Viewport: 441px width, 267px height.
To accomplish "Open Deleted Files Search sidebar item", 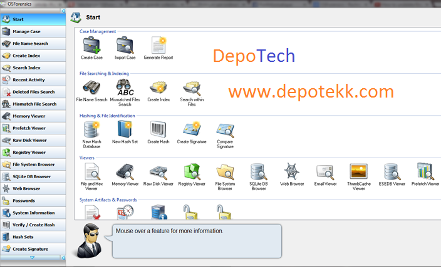I will pos(33,92).
